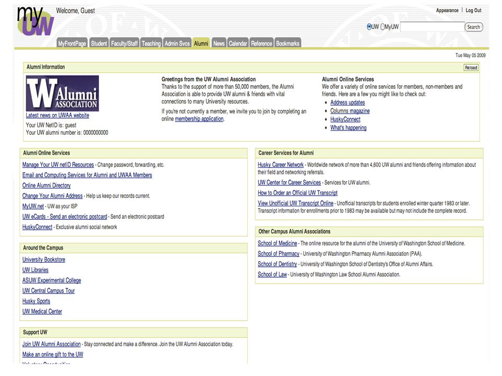Open the Teaching tab
502x376 pixels.
click(x=151, y=43)
